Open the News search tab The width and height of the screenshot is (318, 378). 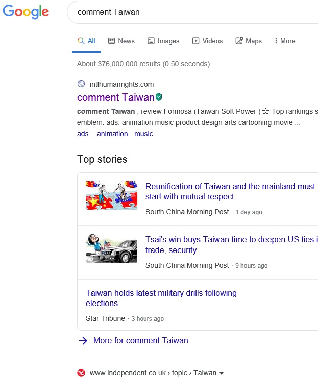pos(121,41)
